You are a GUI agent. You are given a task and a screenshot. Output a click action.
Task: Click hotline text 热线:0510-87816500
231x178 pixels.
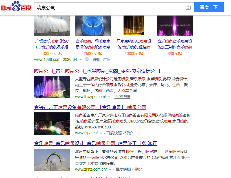(93, 127)
